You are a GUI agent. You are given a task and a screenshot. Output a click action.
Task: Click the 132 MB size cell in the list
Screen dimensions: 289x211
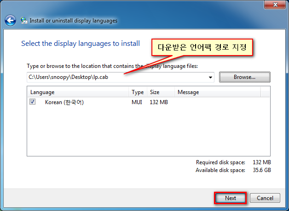tap(159, 102)
